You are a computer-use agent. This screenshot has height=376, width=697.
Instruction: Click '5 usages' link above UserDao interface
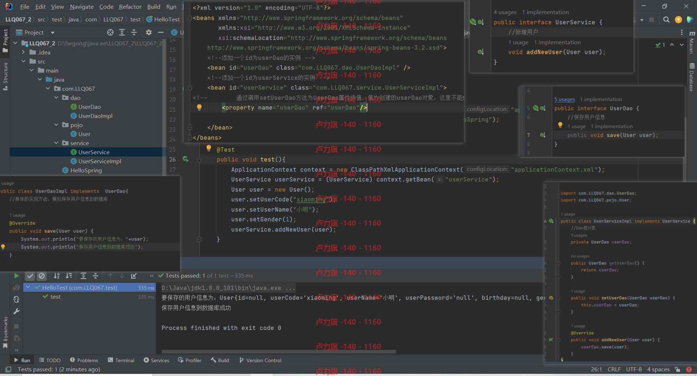[x=564, y=99]
